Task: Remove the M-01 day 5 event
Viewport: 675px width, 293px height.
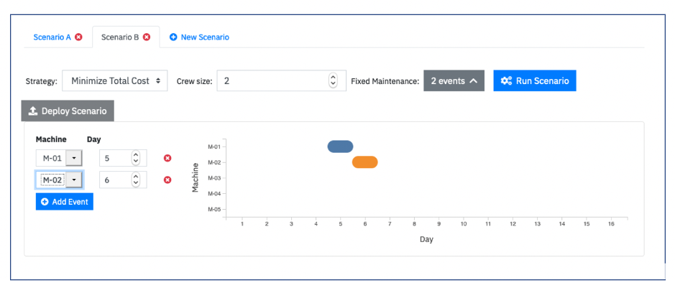Action: 168,158
